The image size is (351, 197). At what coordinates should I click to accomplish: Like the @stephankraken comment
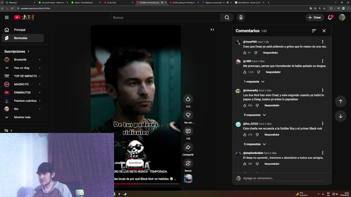pos(245,164)
